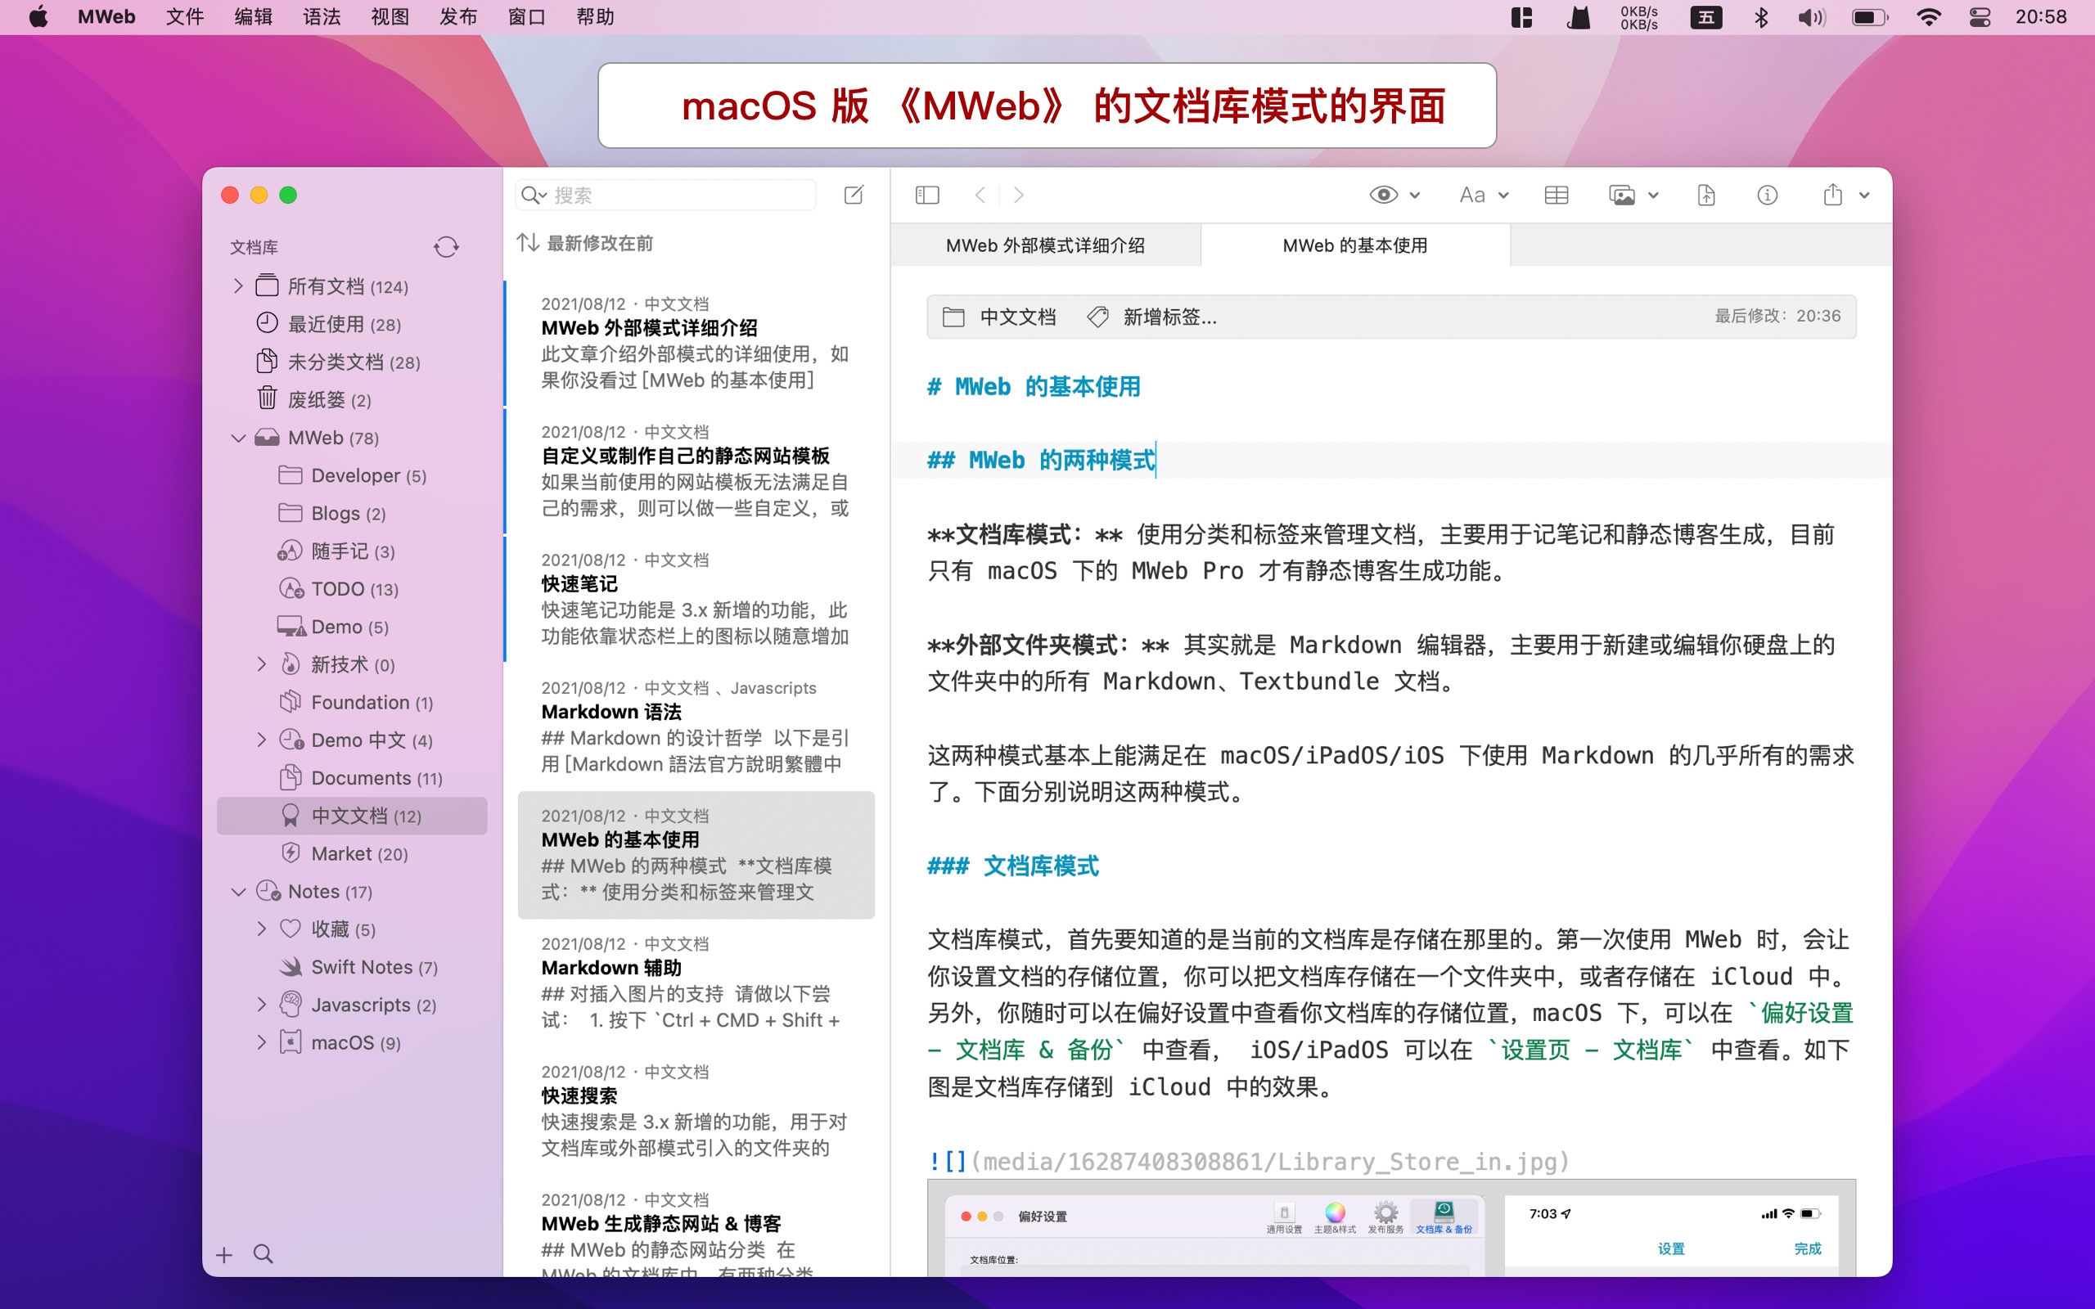The height and width of the screenshot is (1309, 2095).
Task: Open the 语法 menu
Action: [x=322, y=17]
